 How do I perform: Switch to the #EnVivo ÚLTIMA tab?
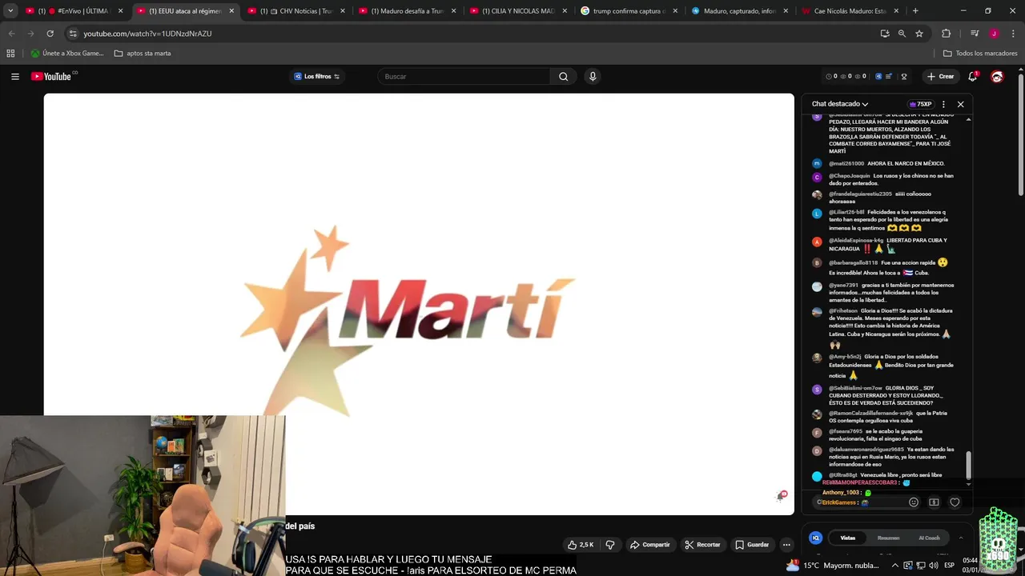click(x=74, y=11)
